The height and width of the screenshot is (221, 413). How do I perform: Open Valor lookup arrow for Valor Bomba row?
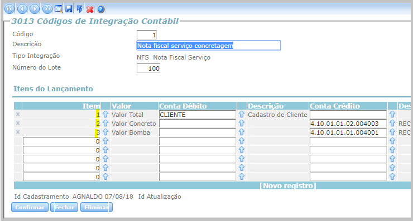tap(105, 132)
